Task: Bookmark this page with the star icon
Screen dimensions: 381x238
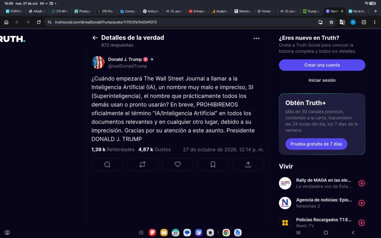Action: coord(331,22)
